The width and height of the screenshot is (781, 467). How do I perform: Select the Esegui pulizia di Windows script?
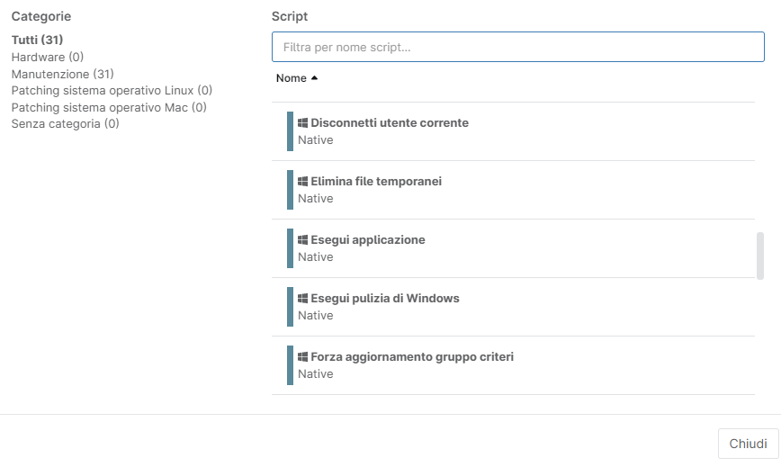click(x=513, y=307)
